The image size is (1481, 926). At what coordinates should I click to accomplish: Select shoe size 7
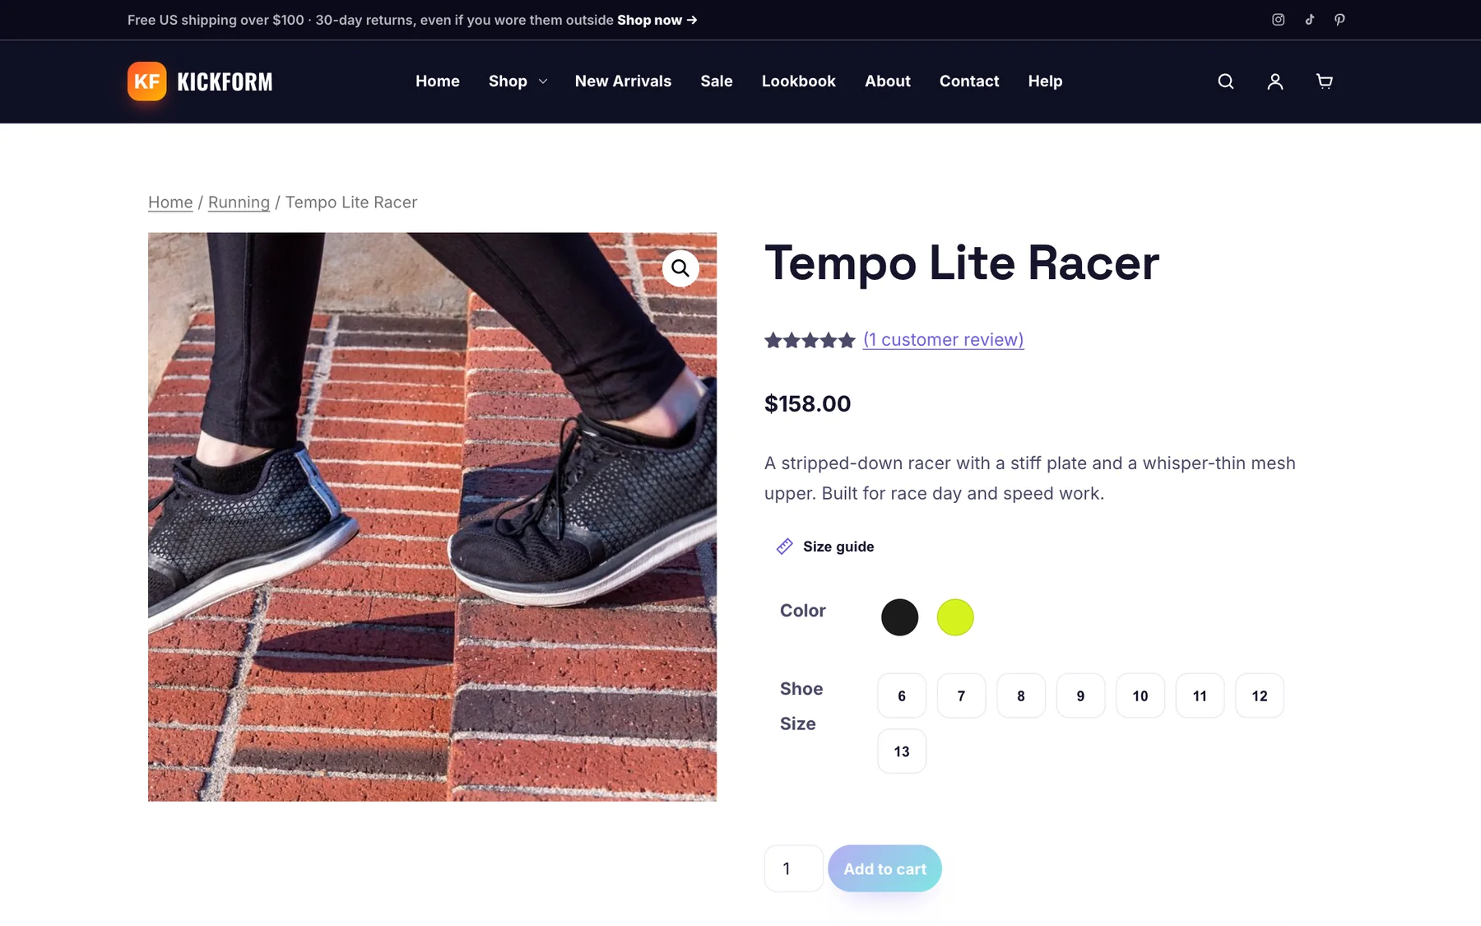(x=961, y=696)
